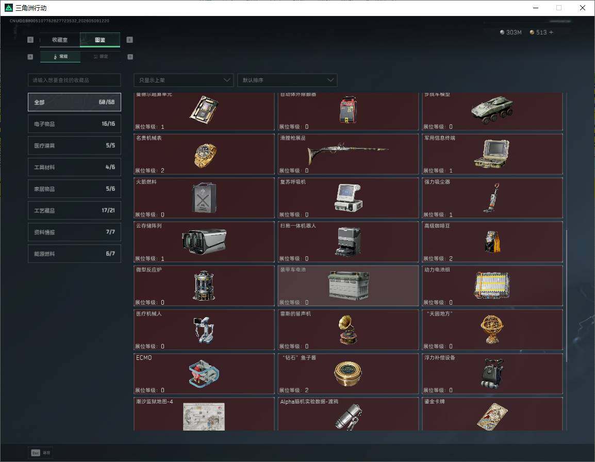Click the 名贵机械表 label text
Viewport: 595px width, 462px height.
(148, 138)
